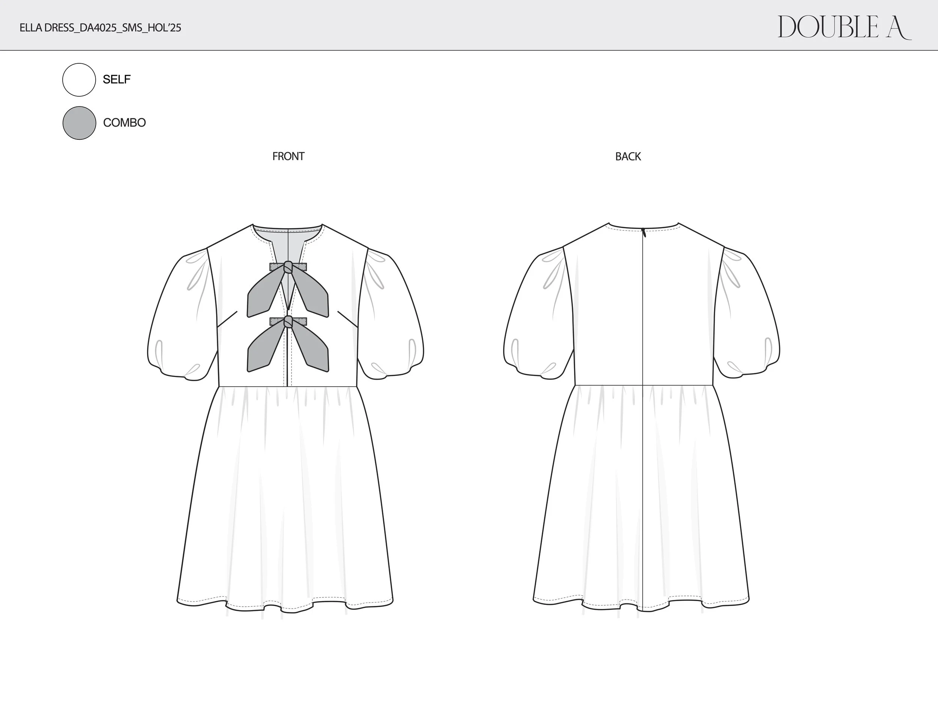Click the SELF legend label
The image size is (938, 724).
coord(116,80)
